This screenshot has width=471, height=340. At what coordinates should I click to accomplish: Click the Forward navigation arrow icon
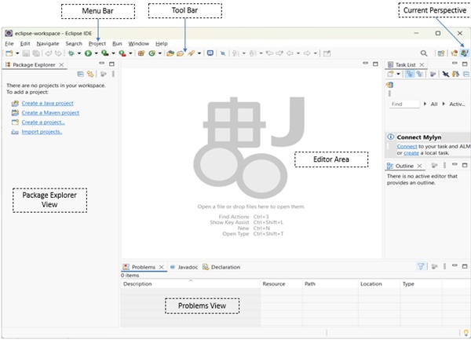pos(307,53)
